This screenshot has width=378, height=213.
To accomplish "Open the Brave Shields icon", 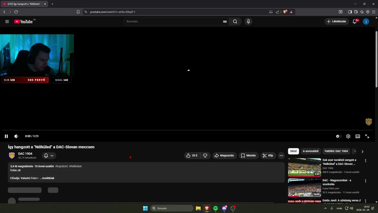I will 285,12.
